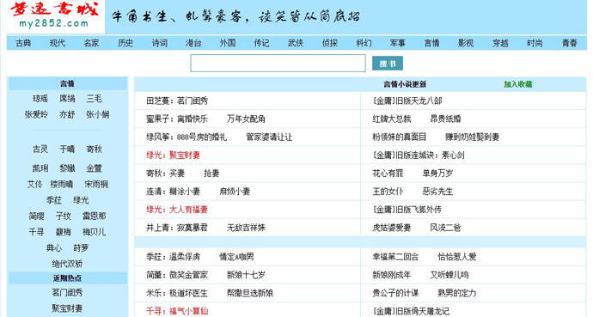Image resolution: width=593 pixels, height=317 pixels.
Task: Open author 雷恩那 page
Action: (x=95, y=216)
